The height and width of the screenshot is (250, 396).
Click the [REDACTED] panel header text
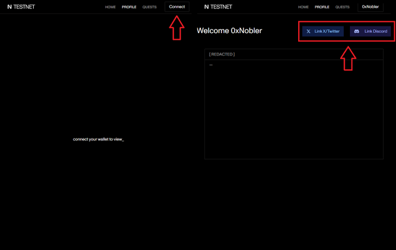(x=222, y=54)
